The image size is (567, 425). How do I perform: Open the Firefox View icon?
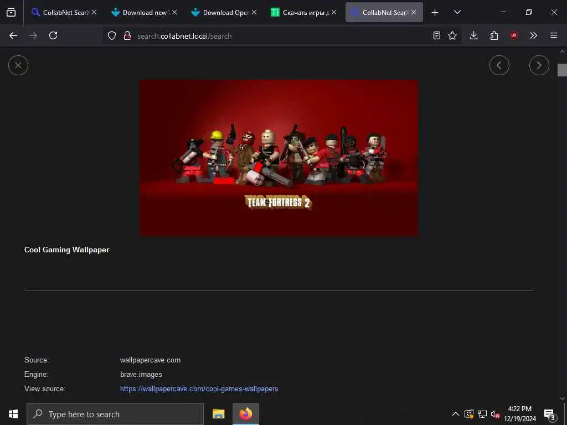pos(11,12)
